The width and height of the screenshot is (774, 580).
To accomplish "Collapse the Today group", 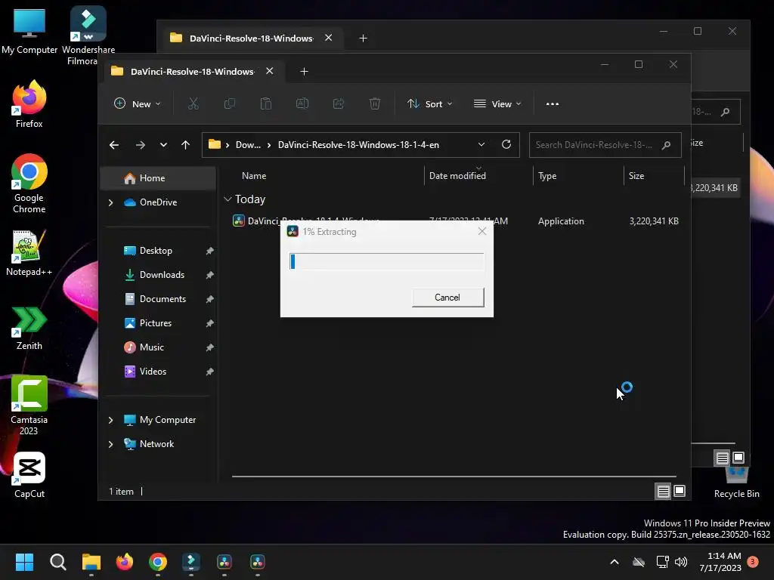I will click(228, 199).
